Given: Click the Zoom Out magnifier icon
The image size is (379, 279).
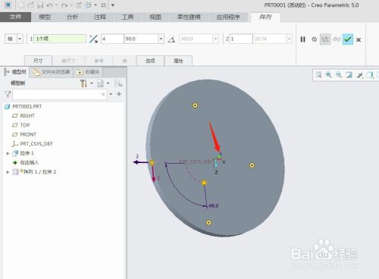Looking at the screenshot, I should pyautogui.click(x=339, y=75).
